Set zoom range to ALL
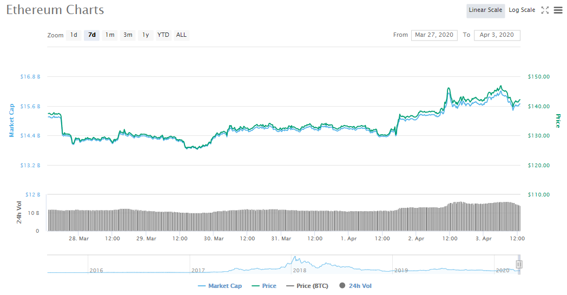 [x=182, y=35]
